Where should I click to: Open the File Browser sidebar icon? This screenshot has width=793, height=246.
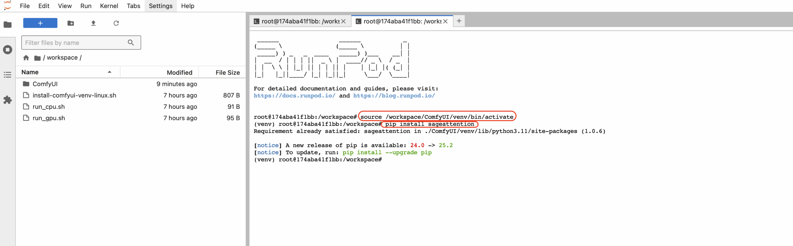(8, 25)
